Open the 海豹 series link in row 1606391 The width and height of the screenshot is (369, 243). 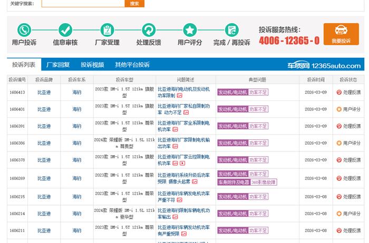[77, 126]
